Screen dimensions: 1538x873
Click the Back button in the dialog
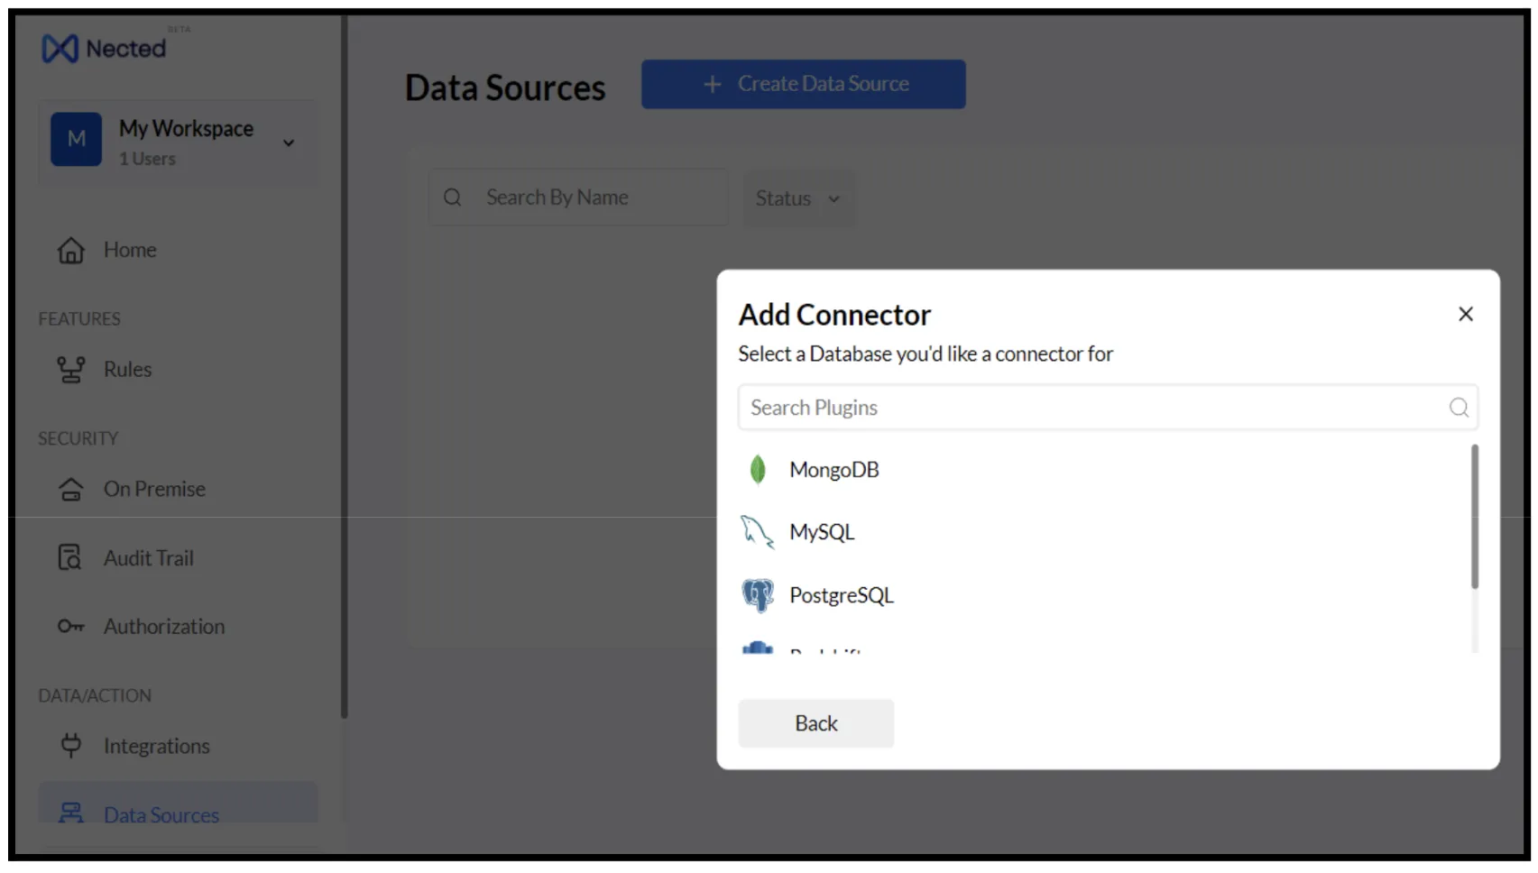coord(816,723)
